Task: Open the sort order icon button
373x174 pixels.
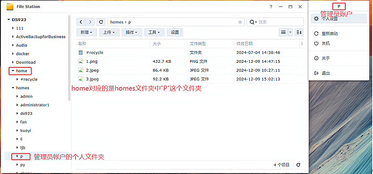Action: click(299, 32)
